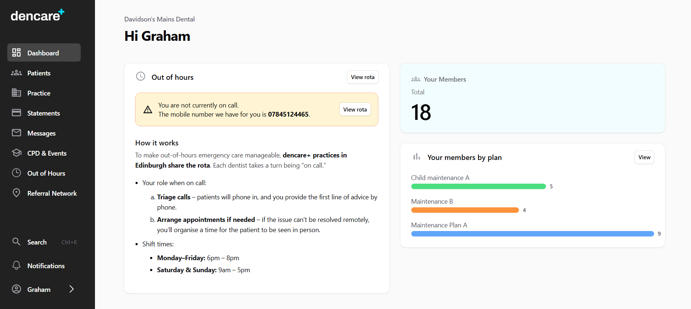Click the search magnifier icon
The width and height of the screenshot is (691, 309).
[16, 242]
